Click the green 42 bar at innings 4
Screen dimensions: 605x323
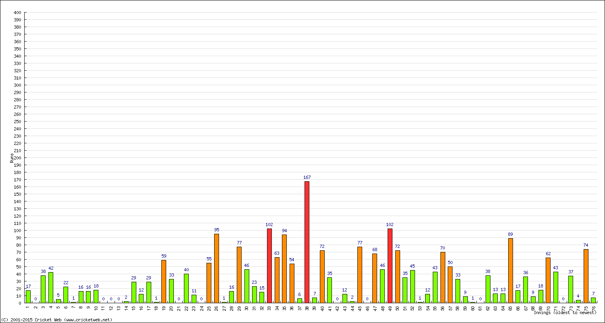tap(51, 287)
